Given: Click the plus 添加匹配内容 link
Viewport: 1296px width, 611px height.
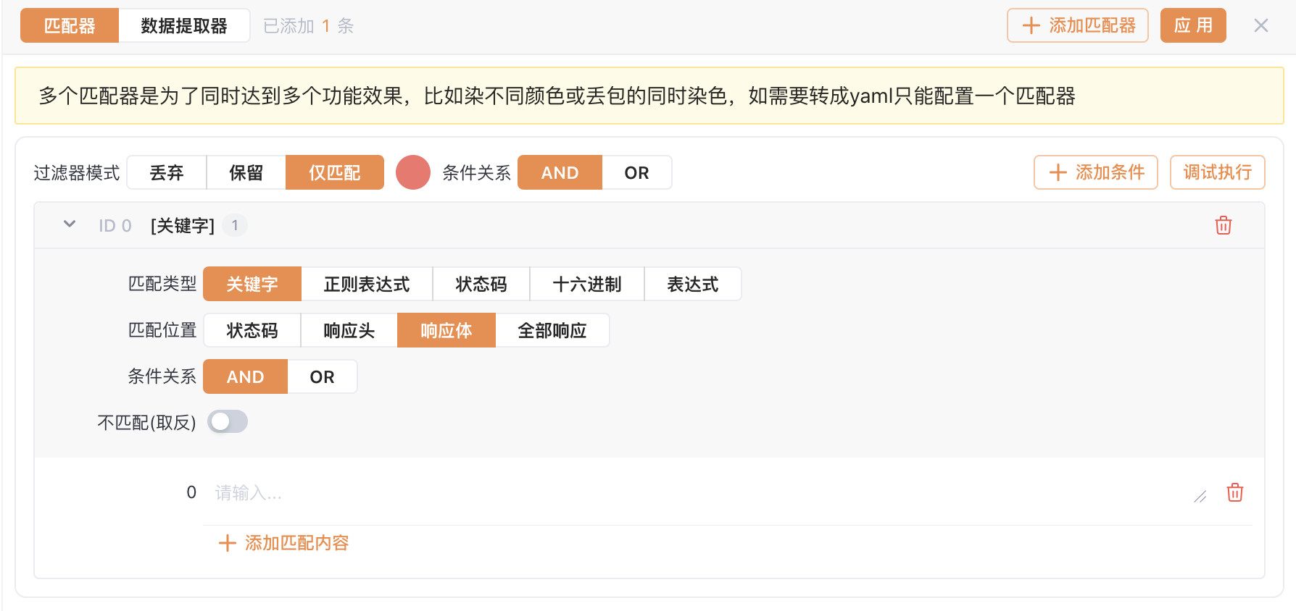Looking at the screenshot, I should coord(284,543).
